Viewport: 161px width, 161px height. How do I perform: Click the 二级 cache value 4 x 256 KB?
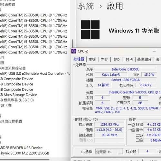152,135
